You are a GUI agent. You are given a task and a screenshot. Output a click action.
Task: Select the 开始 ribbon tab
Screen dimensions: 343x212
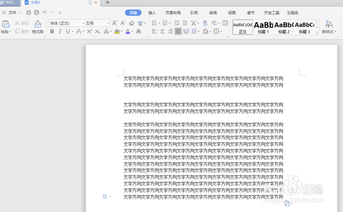click(x=133, y=13)
